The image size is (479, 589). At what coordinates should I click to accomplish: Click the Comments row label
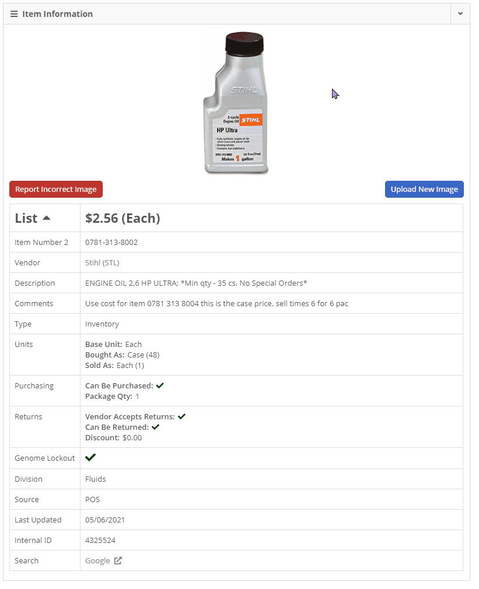coord(34,303)
